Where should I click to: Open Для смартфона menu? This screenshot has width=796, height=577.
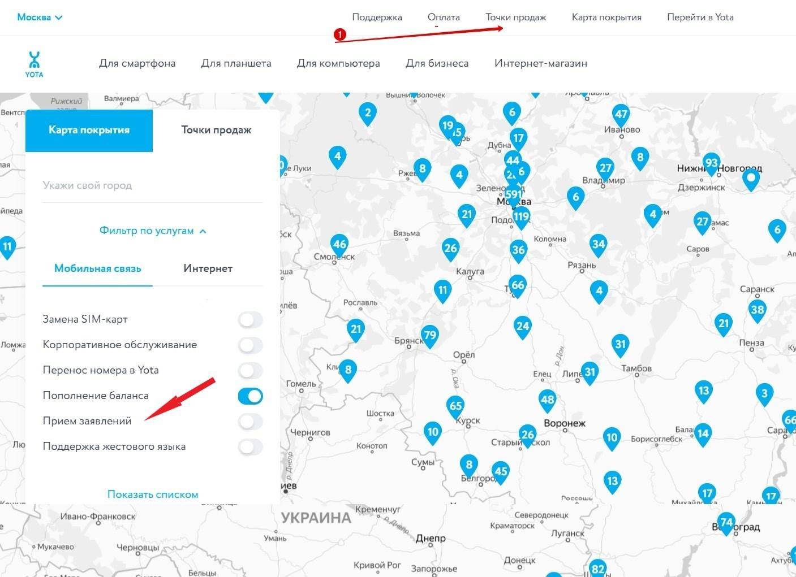tap(137, 63)
